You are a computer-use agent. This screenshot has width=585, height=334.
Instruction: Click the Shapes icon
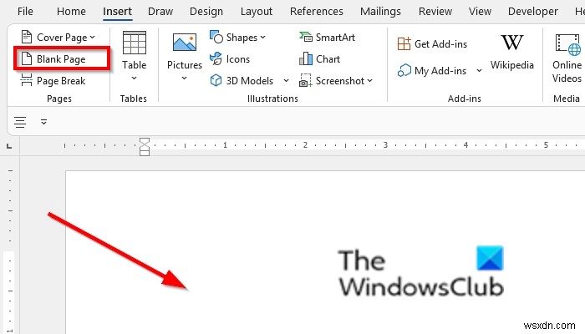click(x=216, y=37)
